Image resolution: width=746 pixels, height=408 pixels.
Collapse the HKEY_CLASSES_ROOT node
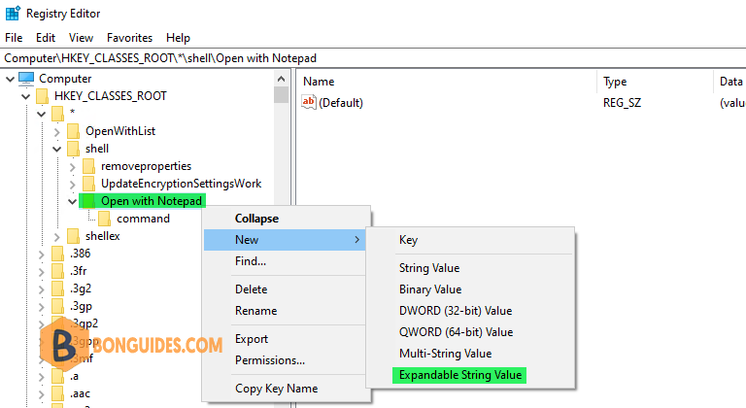(x=25, y=96)
